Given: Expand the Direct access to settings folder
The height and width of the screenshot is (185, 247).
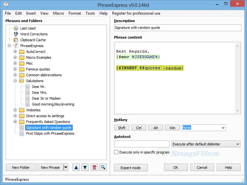Looking at the screenshot, I should 15,116.
